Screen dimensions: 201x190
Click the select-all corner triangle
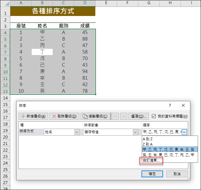point(5,3)
